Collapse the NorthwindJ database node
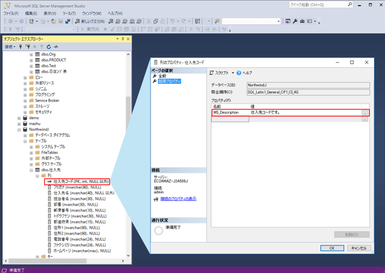 click(x=19, y=129)
